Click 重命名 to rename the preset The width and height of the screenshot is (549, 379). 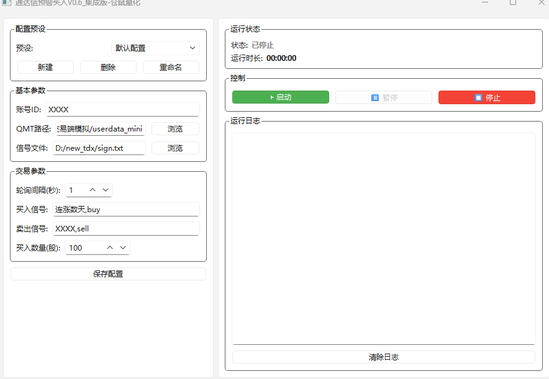coord(171,67)
